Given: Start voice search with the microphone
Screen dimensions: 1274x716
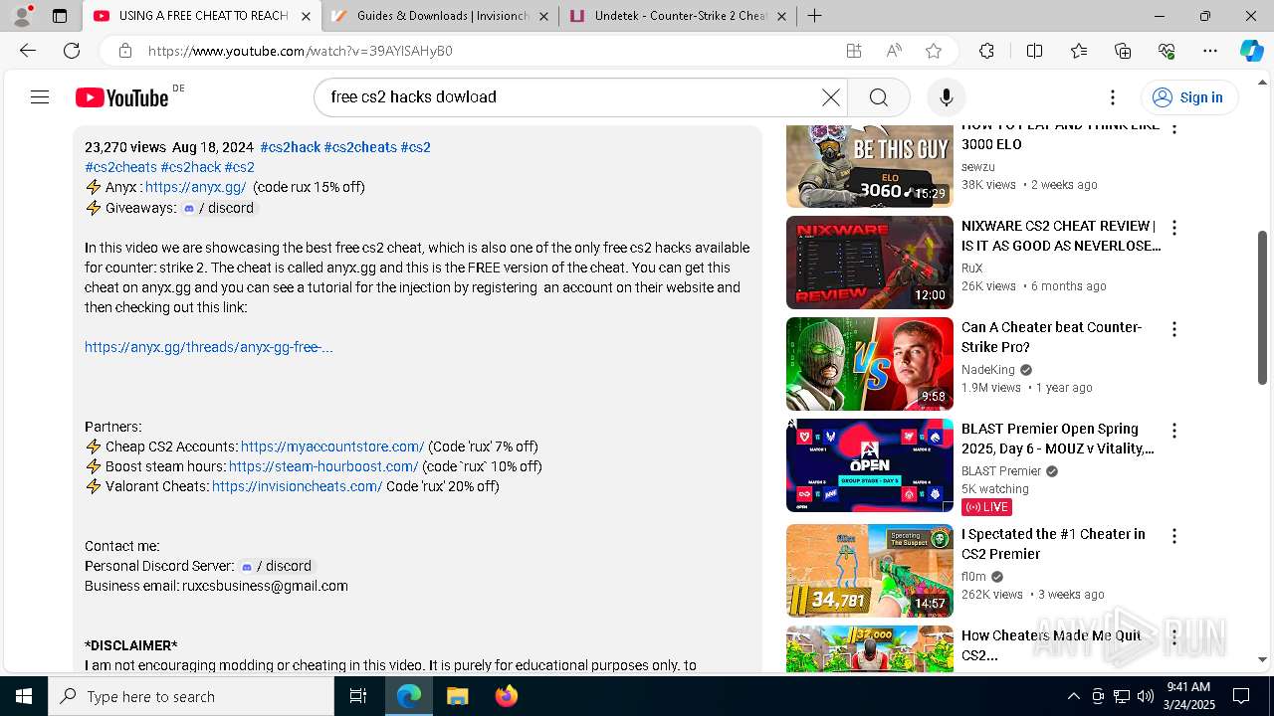Looking at the screenshot, I should tap(946, 96).
